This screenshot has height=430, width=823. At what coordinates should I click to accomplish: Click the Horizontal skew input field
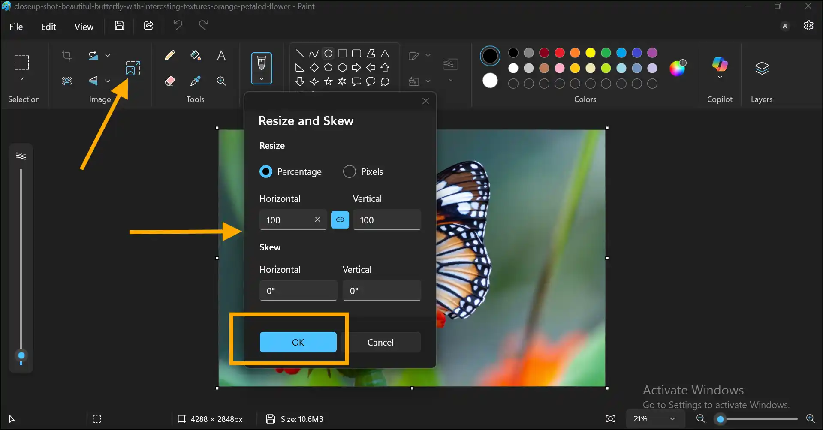[x=298, y=291]
